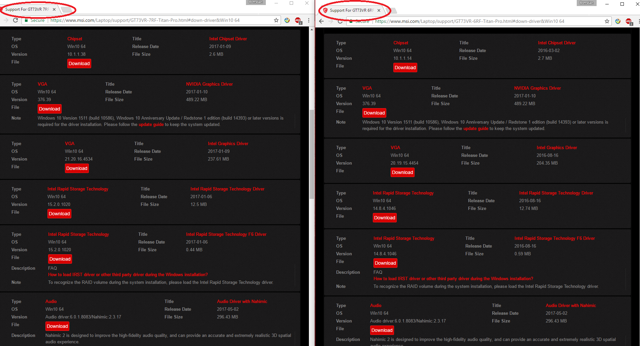Viewport: 640px width, 346px height.
Task: Bookmark the 6RF page with the right star icon
Action: click(607, 21)
